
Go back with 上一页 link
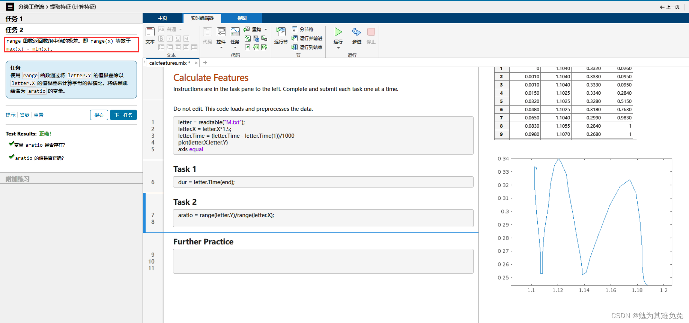click(x=670, y=7)
